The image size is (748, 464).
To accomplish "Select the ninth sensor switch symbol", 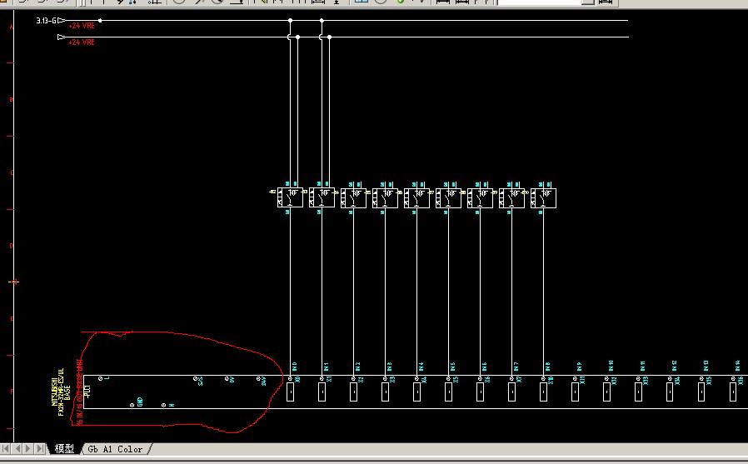I will pos(543,198).
